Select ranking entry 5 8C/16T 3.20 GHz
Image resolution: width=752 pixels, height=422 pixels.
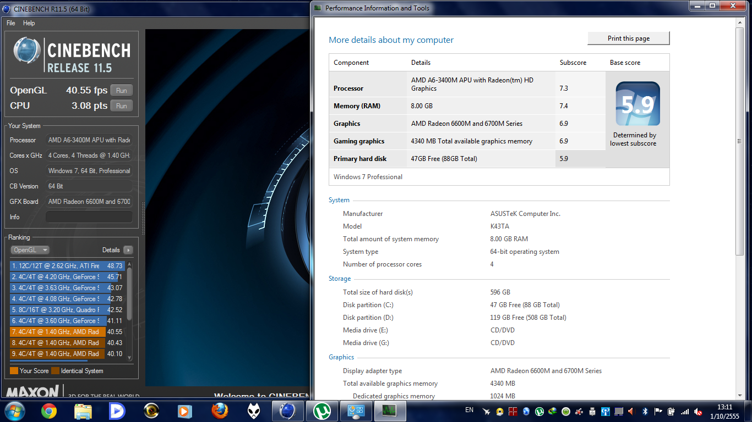click(x=68, y=310)
